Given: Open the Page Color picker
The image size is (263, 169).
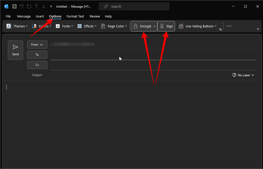Looking at the screenshot, I should (114, 26).
